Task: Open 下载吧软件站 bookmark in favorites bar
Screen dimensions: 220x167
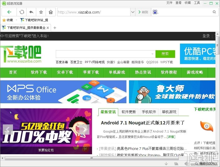Action: (34, 20)
